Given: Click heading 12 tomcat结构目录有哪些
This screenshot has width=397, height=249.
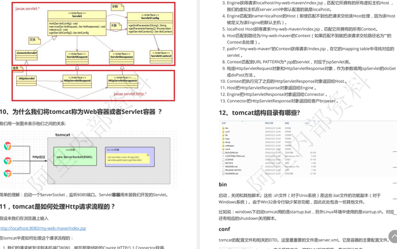Looking at the screenshot, I should tap(259, 113).
